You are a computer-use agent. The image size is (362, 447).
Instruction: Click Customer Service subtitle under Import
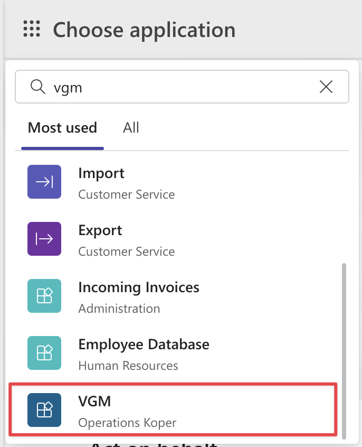pyautogui.click(x=126, y=194)
